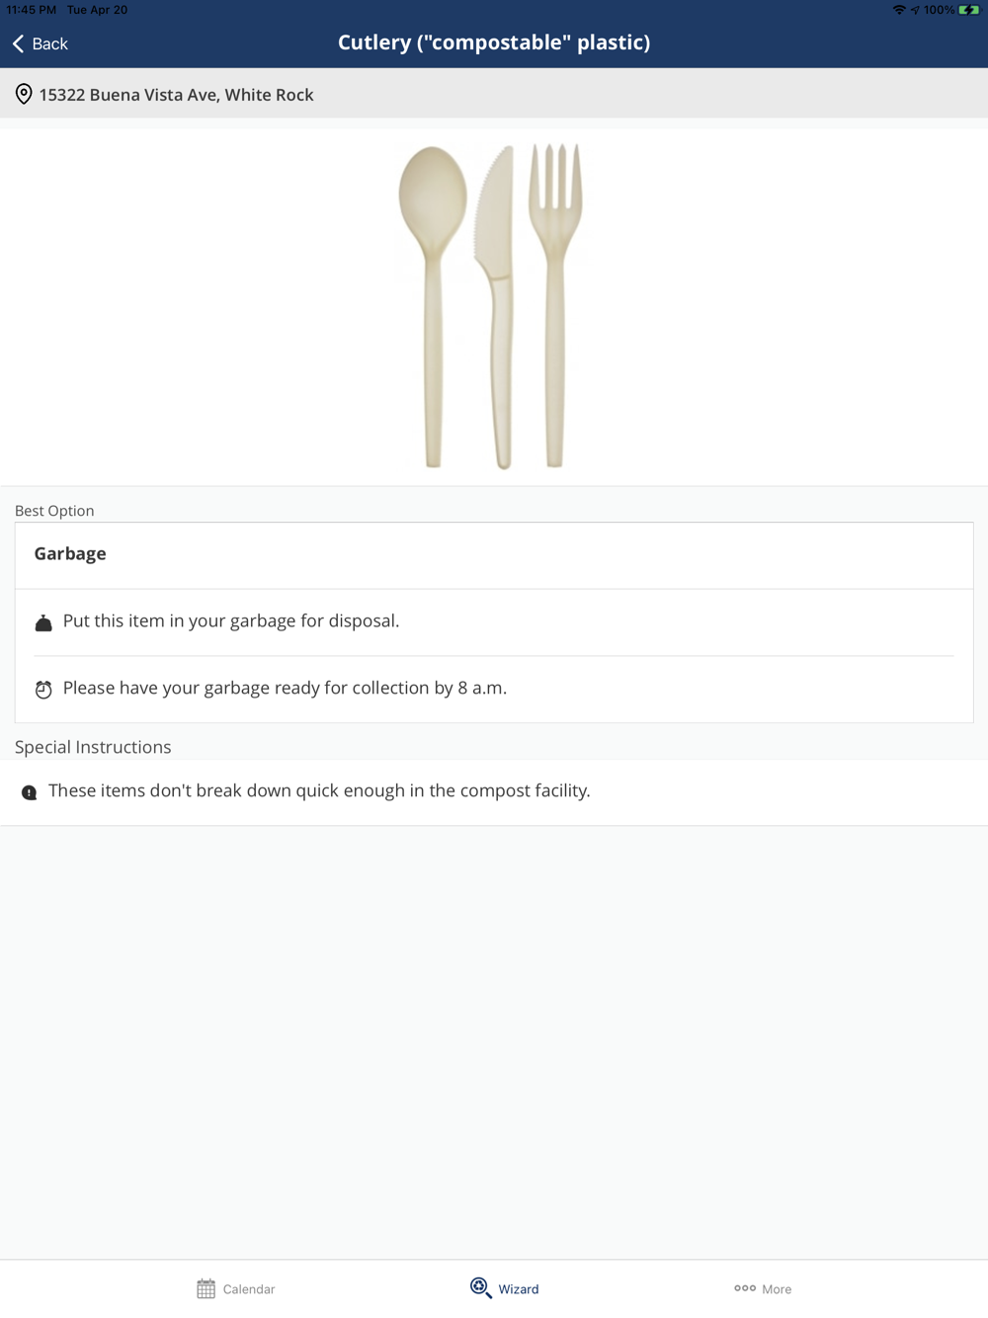Tap the battery indicator in status bar
Image resolution: width=988 pixels, height=1318 pixels.
click(x=968, y=10)
